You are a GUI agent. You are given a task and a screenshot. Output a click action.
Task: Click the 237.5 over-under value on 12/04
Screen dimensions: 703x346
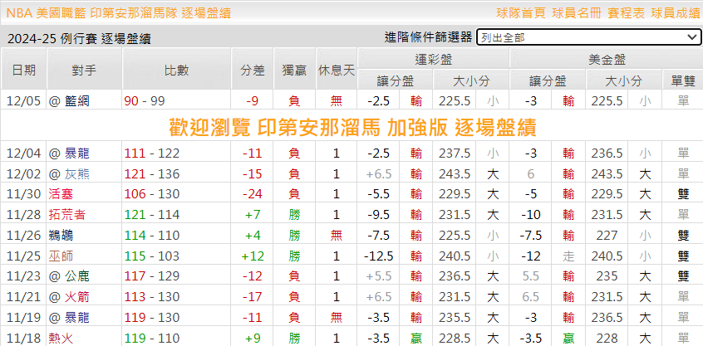tap(455, 154)
